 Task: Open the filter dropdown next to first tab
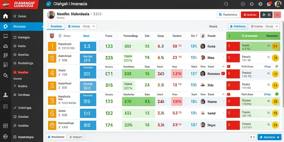click(x=81, y=26)
